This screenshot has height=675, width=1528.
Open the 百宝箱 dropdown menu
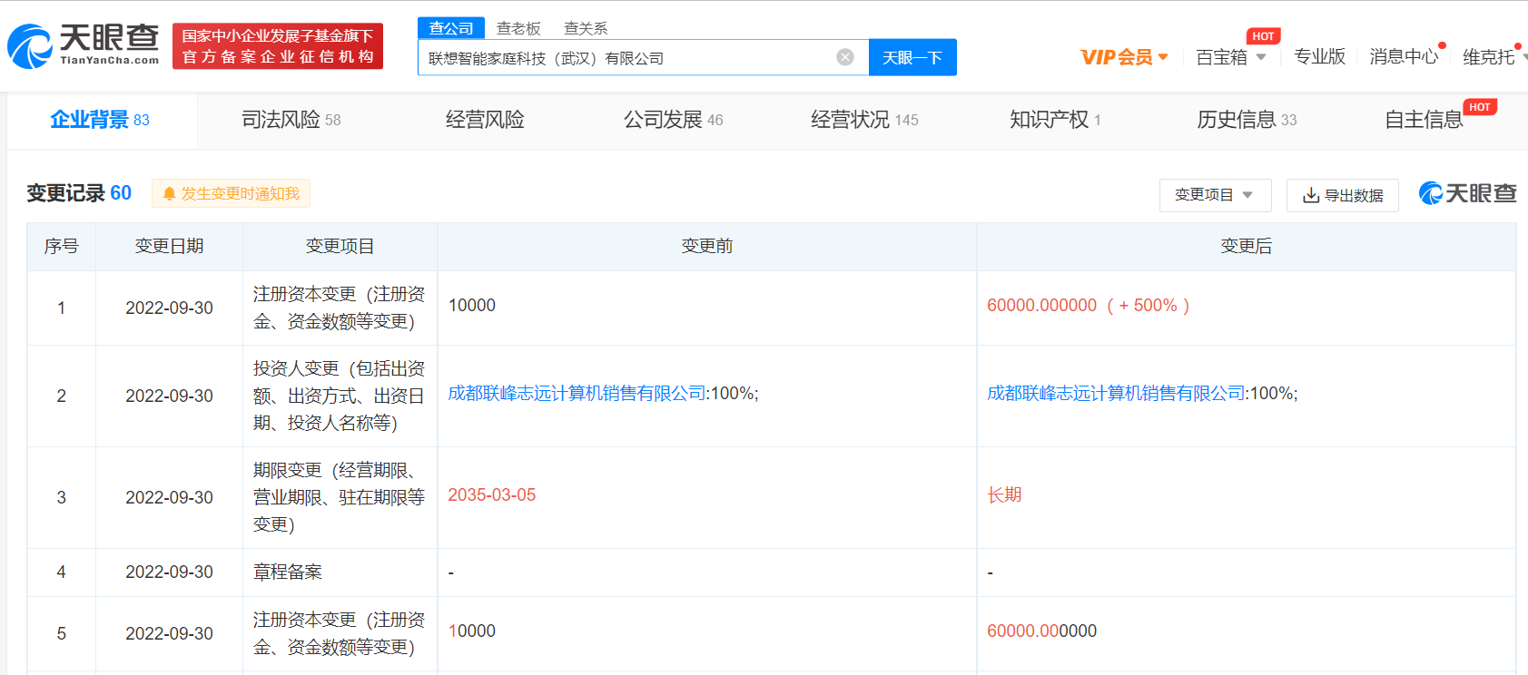click(x=1231, y=57)
